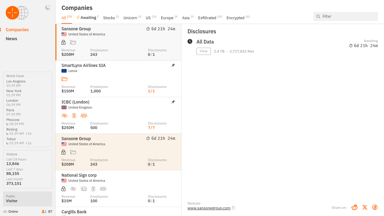This screenshot has width=384, height=216.
Task: Click the timer icon in highlighted Sansone Group card
Action: (x=148, y=139)
